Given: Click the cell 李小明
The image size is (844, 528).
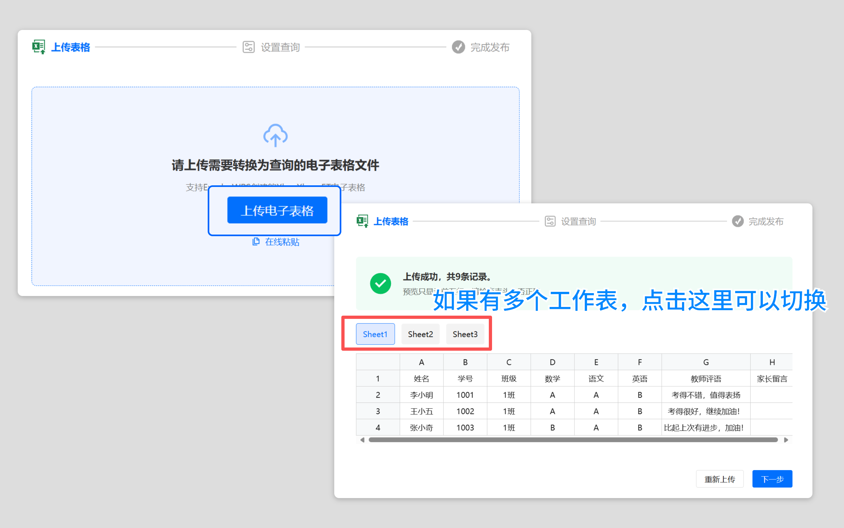Looking at the screenshot, I should [422, 395].
